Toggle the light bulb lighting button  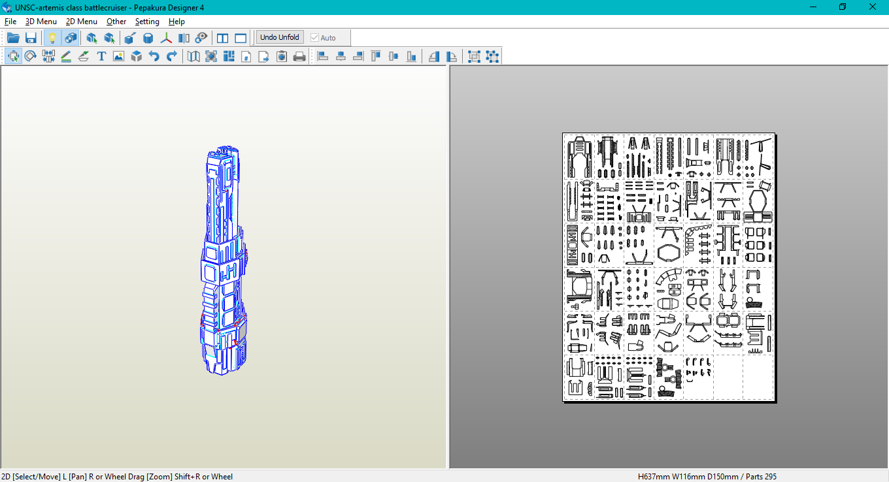52,38
